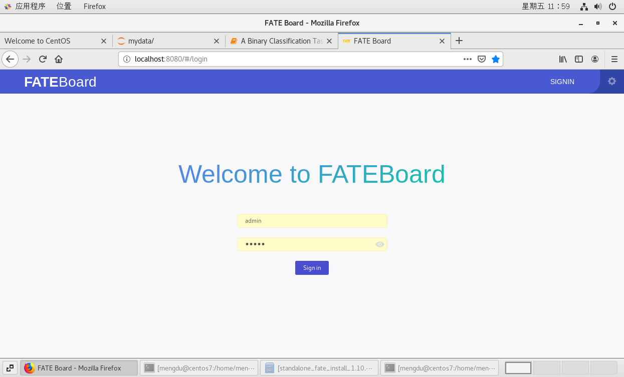This screenshot has width=624, height=377.
Task: Click the Sign in button
Action: (312, 268)
